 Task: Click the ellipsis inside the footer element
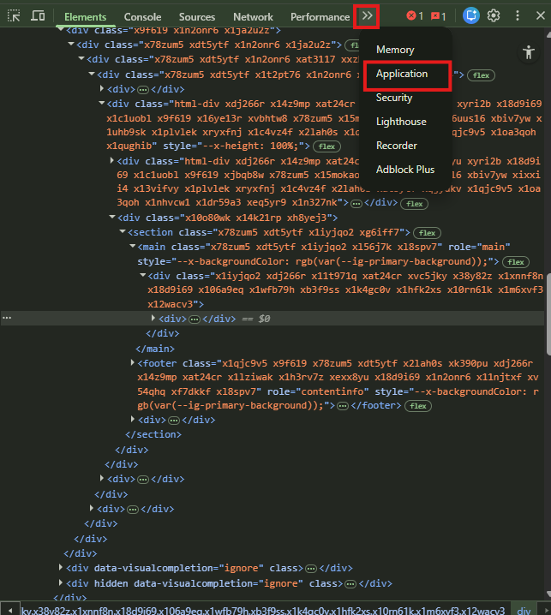(x=343, y=406)
